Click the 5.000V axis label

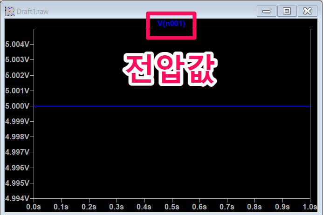coord(17,106)
